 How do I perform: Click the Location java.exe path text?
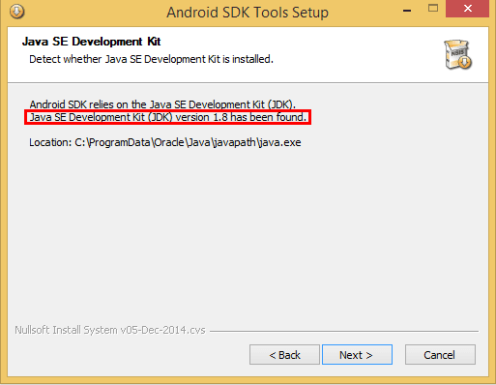point(165,142)
